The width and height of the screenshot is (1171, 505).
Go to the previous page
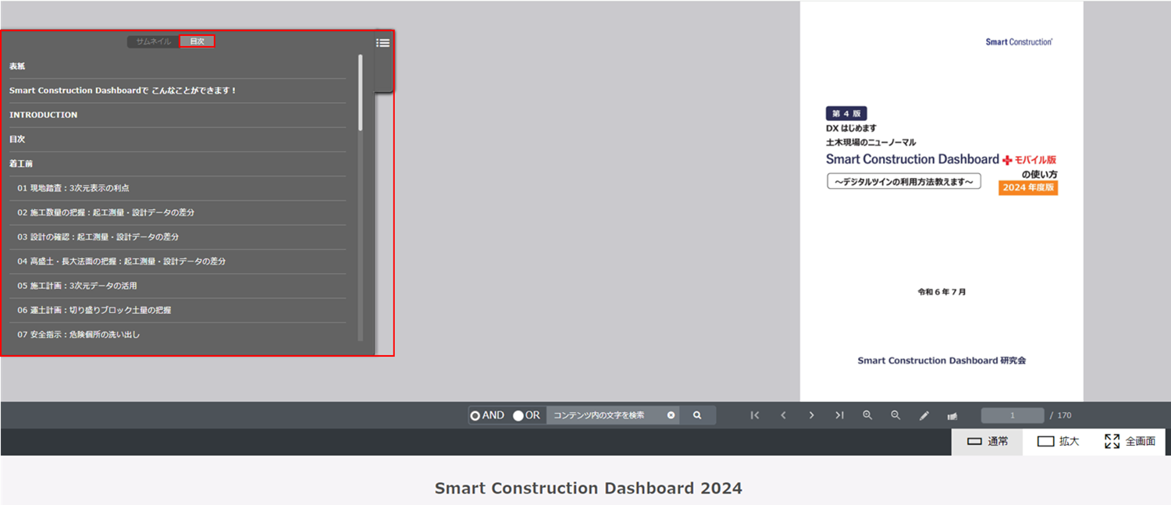point(783,415)
